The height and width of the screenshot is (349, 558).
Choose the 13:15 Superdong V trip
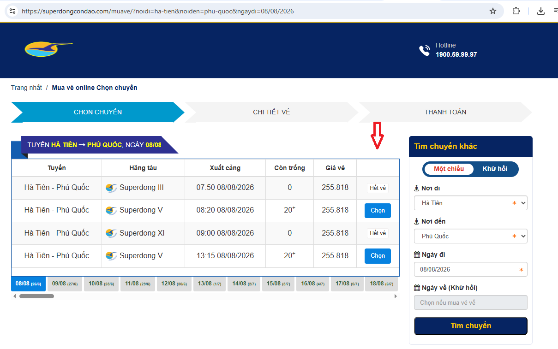(x=378, y=256)
